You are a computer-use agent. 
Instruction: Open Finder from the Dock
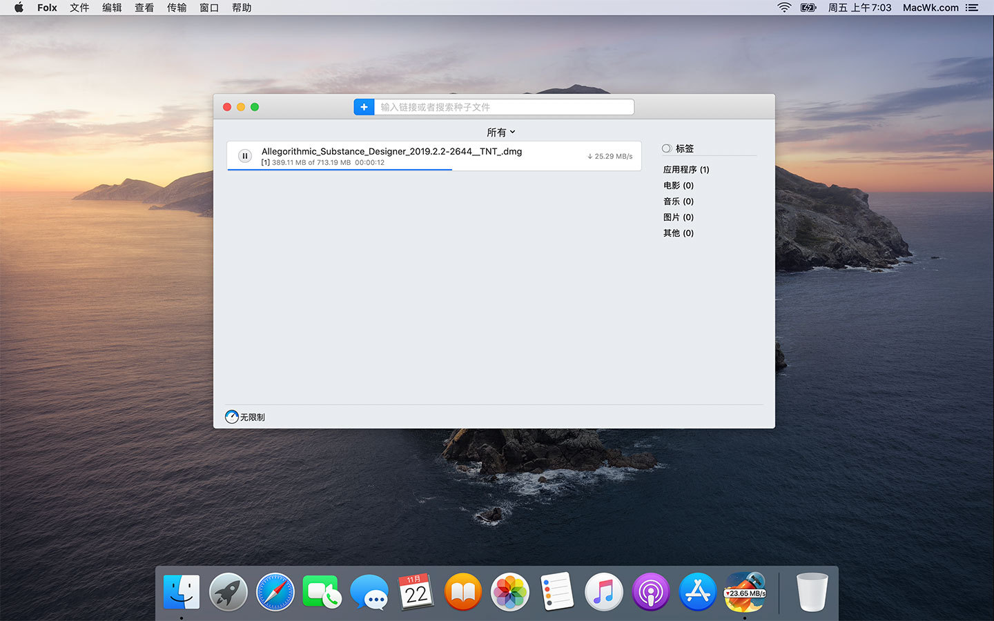182,592
